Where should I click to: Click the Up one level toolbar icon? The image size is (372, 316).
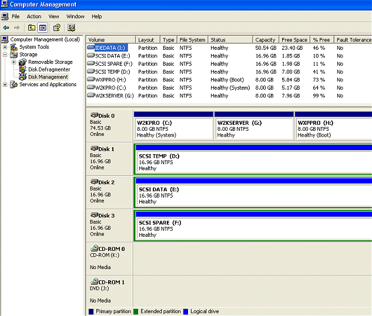tap(32, 28)
